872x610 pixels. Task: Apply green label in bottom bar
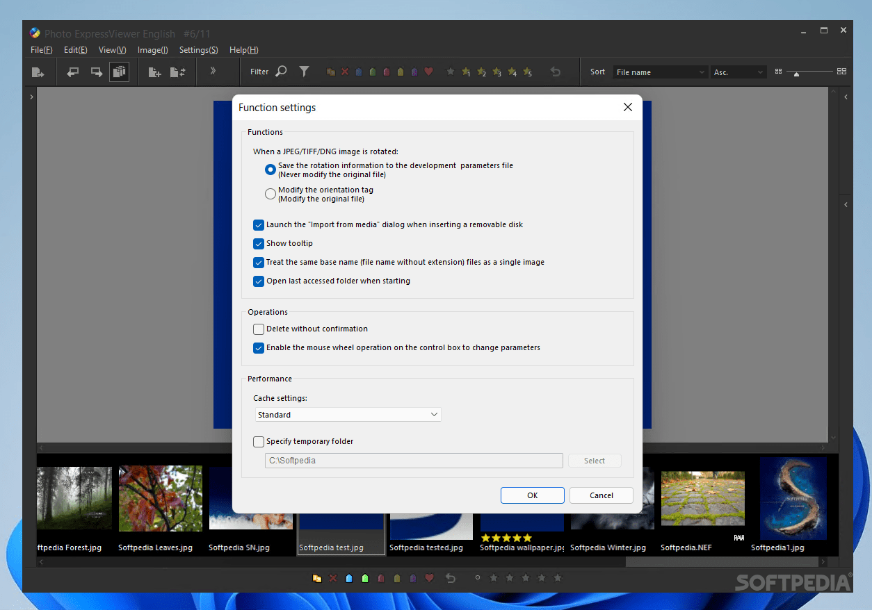(365, 578)
